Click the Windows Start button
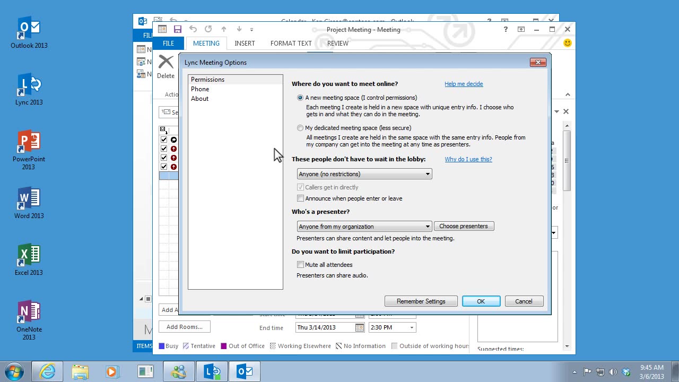The width and height of the screenshot is (679, 382). (14, 371)
